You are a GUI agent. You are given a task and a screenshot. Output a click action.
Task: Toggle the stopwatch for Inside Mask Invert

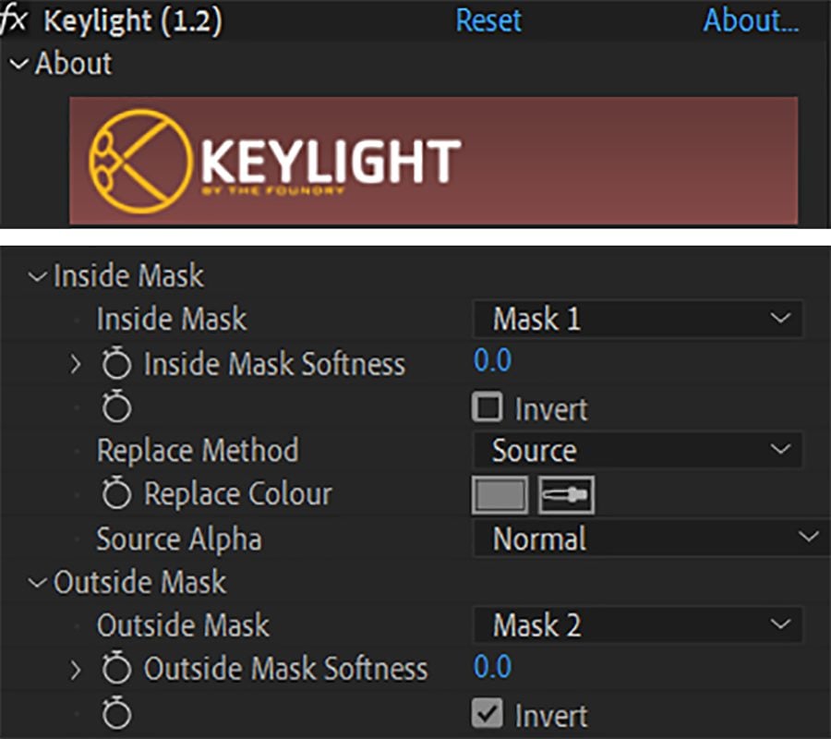116,407
